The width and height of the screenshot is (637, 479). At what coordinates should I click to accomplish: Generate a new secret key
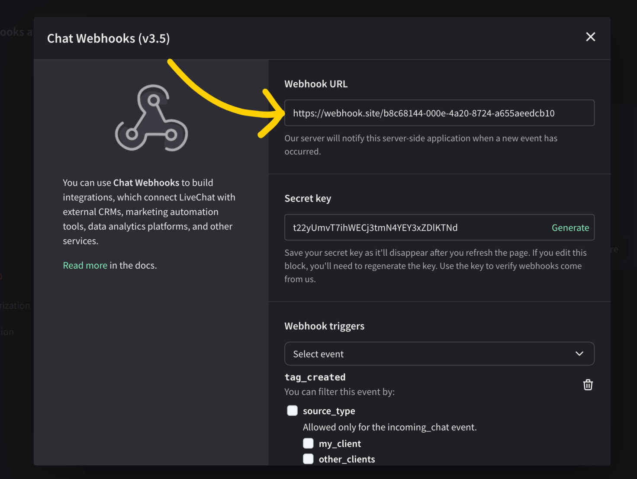pyautogui.click(x=570, y=228)
